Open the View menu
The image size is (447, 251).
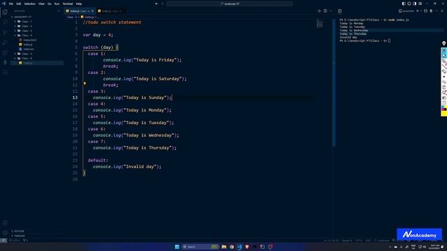(41, 3)
